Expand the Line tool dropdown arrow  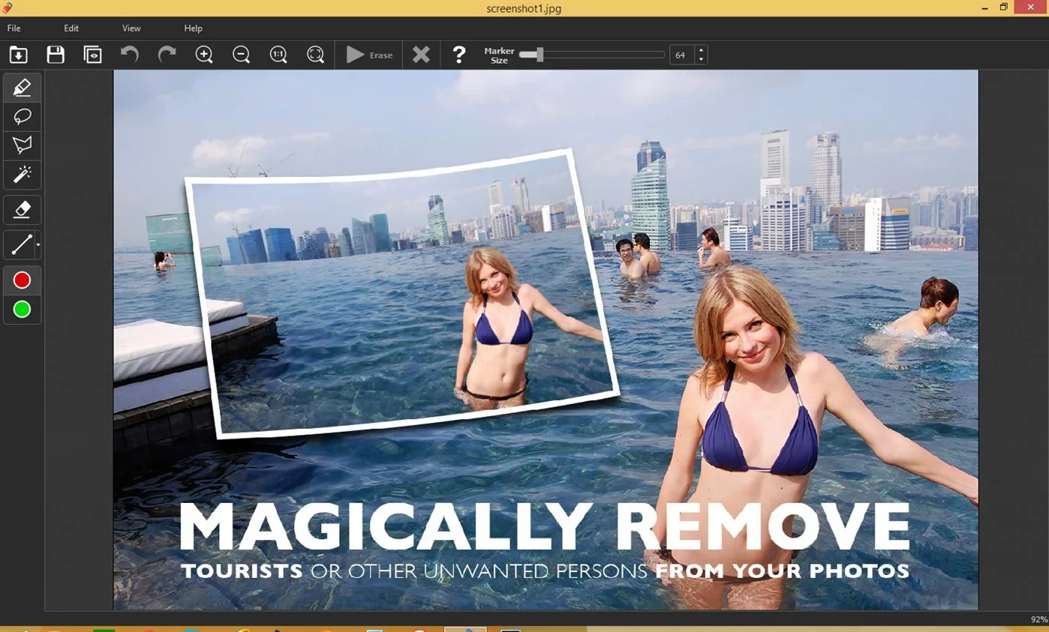coord(38,244)
